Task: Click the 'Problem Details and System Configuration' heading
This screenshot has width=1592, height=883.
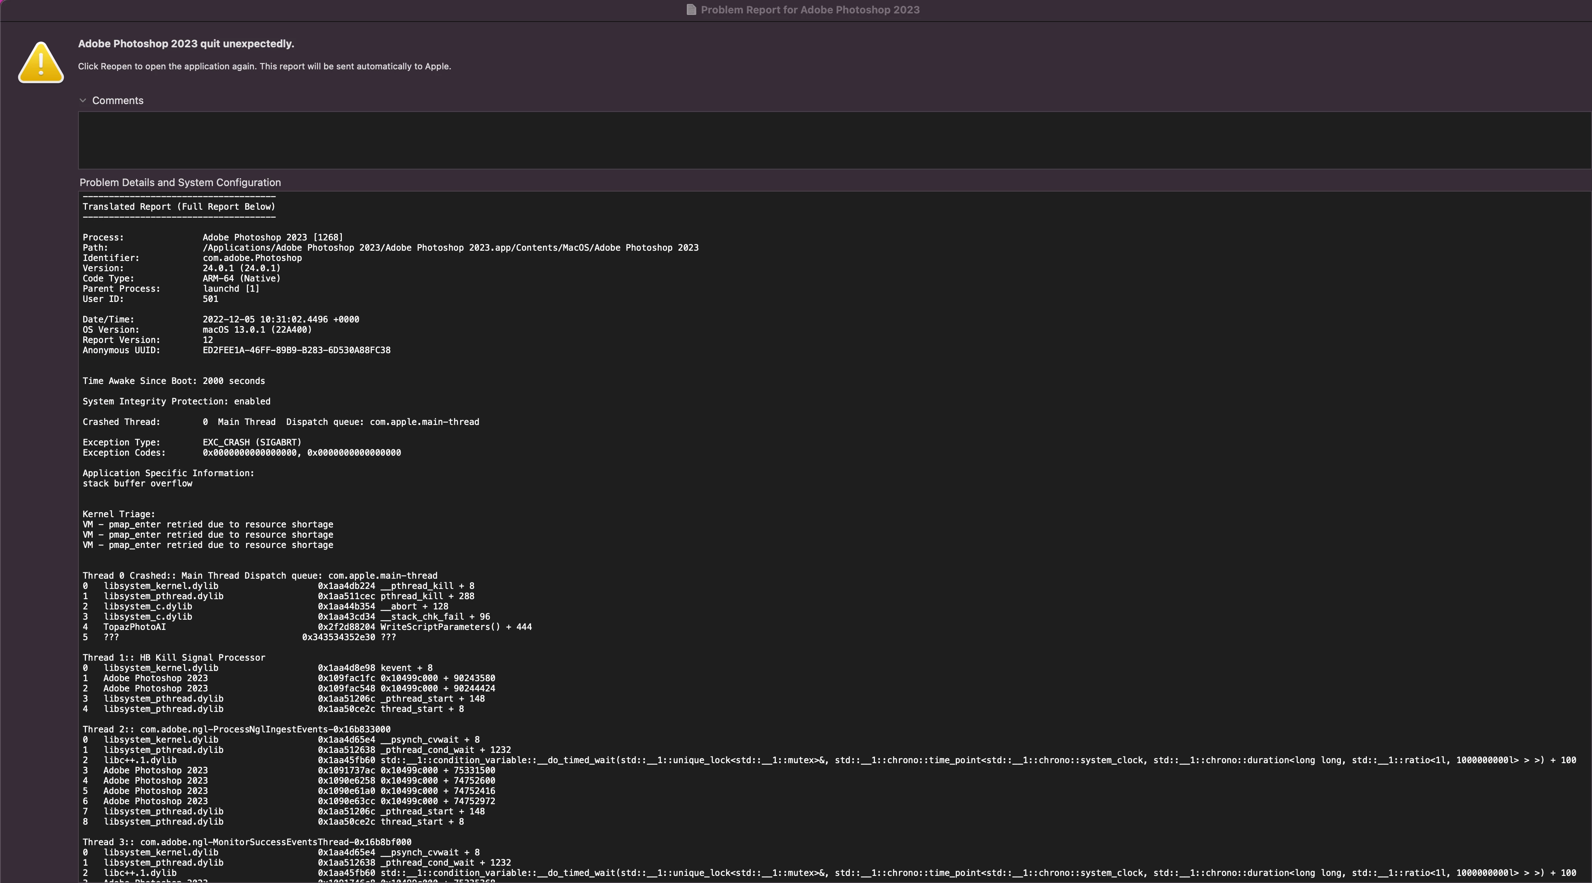Action: [180, 182]
